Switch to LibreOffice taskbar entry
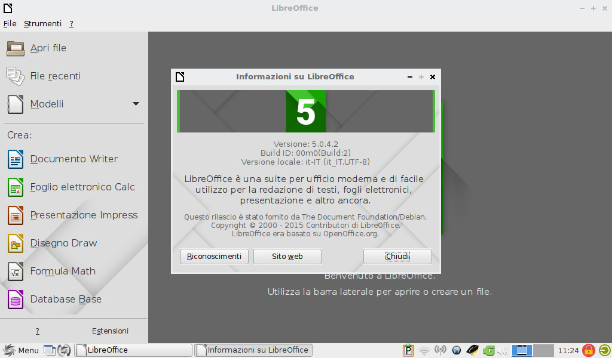612x358 pixels. click(x=133, y=350)
